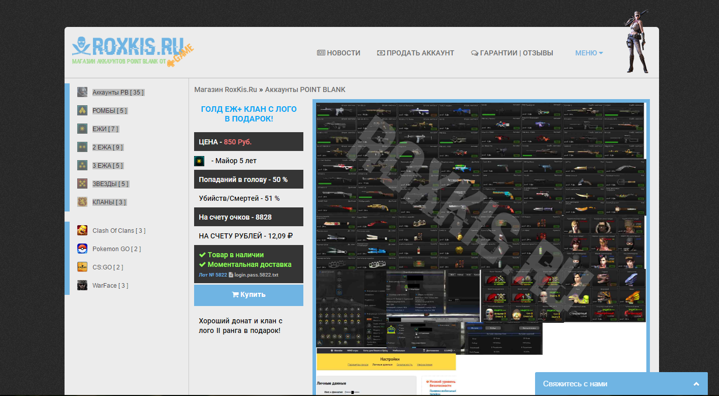
Task: Open 3 ЕЖА [ 5 ] category
Action: point(108,166)
